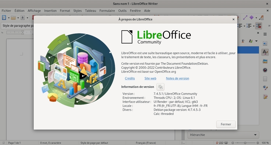This screenshot has width=271, height=145.
Task: Expand the Open folder dropdown arrow
Action: (x=18, y=18)
